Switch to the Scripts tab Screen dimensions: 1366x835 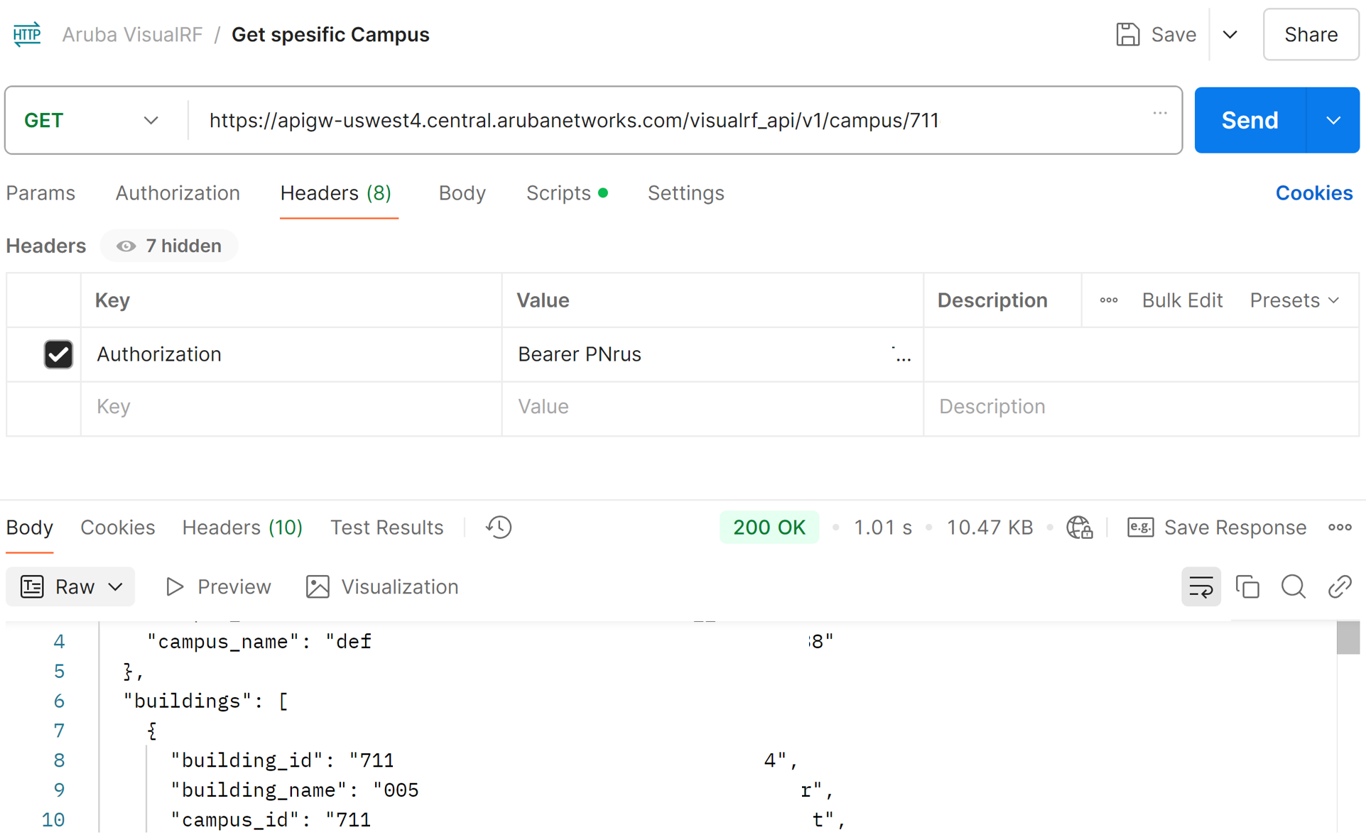559,193
